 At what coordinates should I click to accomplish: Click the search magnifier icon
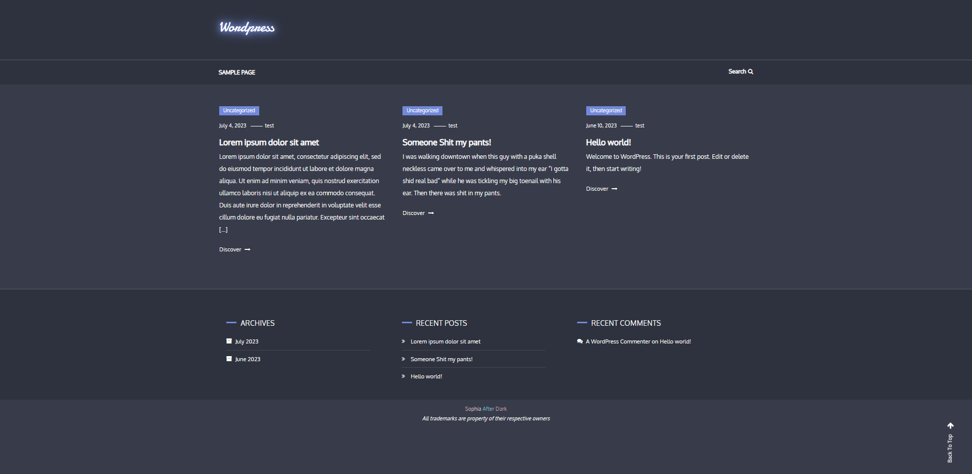[x=751, y=72]
